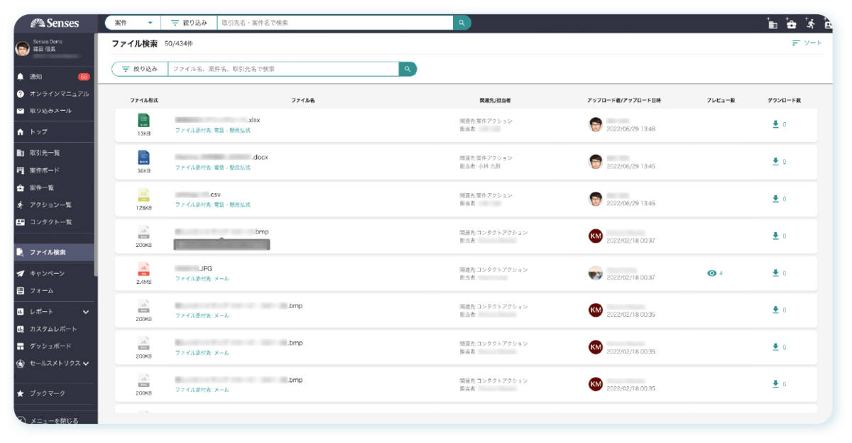
Task: Expand the セールスメトリクス menu
Action: [86, 363]
